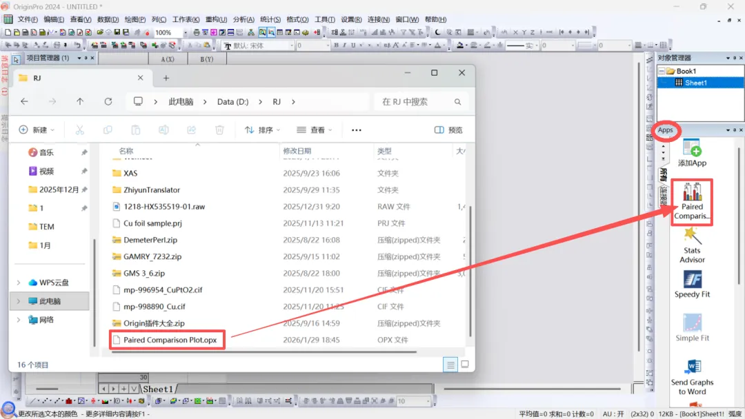The image size is (745, 419).
Task: Click the print icon in Origin toolbar
Action: [x=196, y=32]
